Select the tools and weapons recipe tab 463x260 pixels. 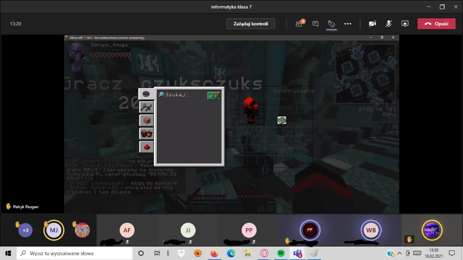[146, 107]
